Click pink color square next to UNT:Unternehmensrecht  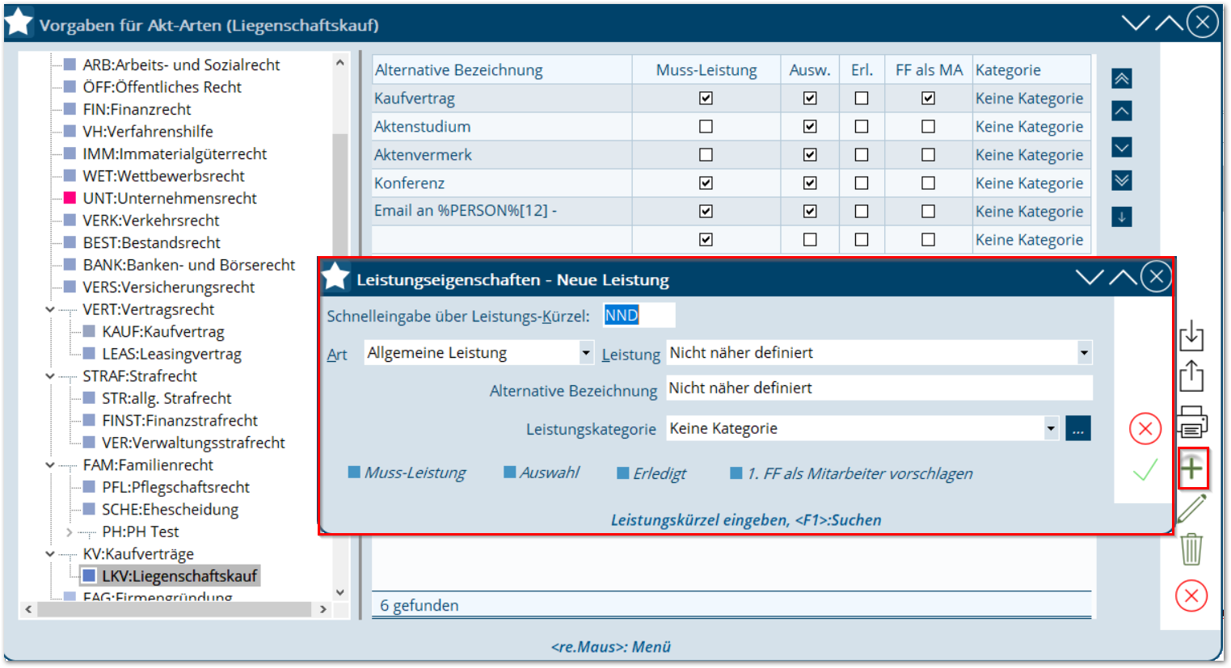pos(70,198)
